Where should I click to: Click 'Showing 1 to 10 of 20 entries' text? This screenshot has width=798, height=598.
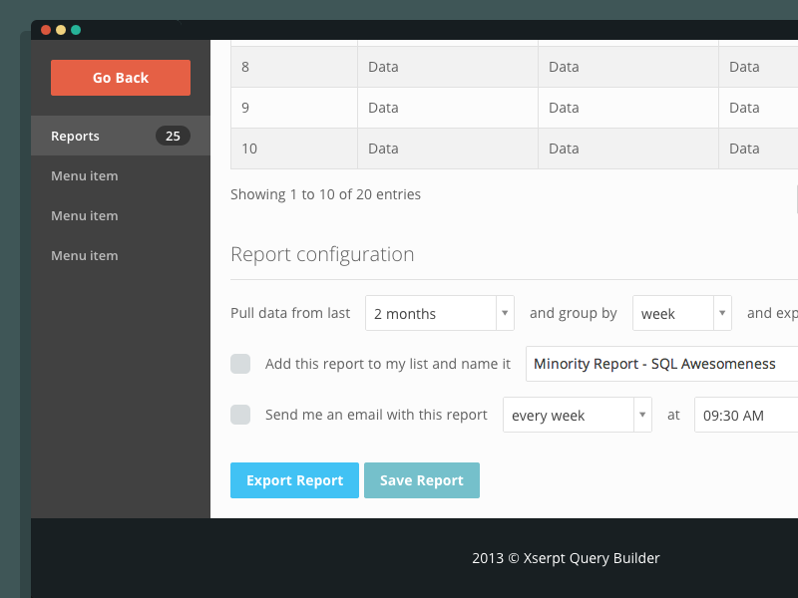click(x=326, y=194)
